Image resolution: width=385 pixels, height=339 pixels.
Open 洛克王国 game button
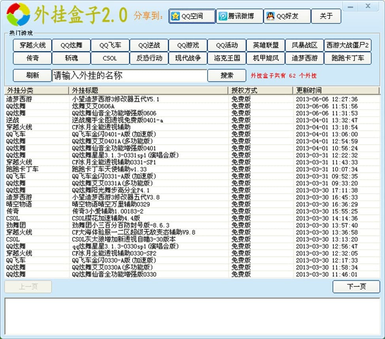click(226, 58)
